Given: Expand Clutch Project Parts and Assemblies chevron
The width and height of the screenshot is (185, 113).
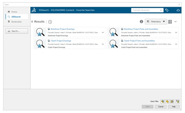Looking at the screenshot, I should pos(176,44).
